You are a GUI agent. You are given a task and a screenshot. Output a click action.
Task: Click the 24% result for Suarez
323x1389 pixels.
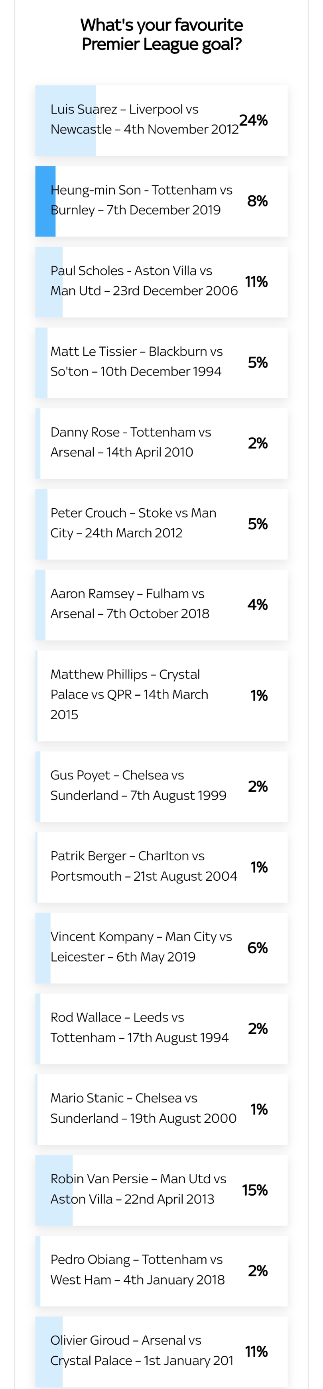click(254, 120)
